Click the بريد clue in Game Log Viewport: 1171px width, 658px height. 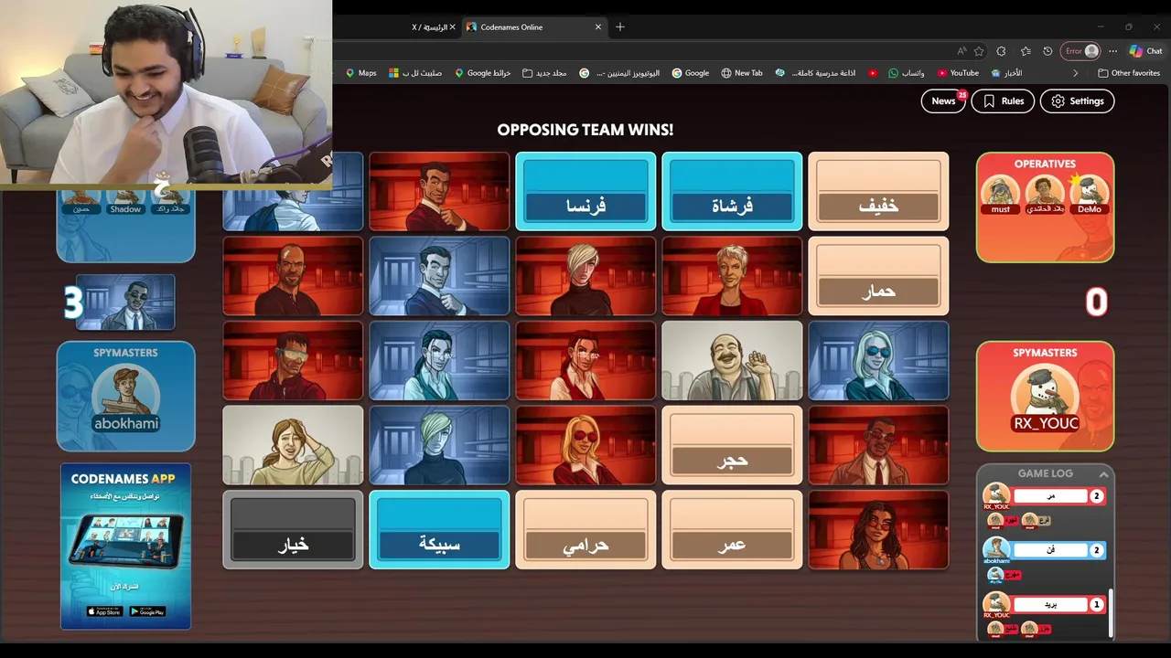(1050, 604)
